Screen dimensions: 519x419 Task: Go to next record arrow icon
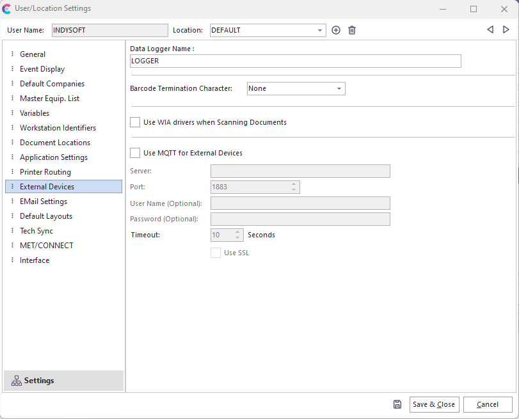(x=506, y=29)
